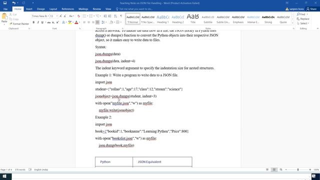This screenshot has width=320, height=180.
Task: Apply strikethrough formatting
Action: [x=49, y=22]
